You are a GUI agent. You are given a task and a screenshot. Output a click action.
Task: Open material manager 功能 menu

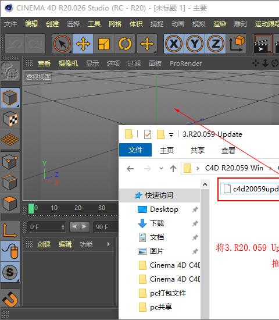point(86,244)
